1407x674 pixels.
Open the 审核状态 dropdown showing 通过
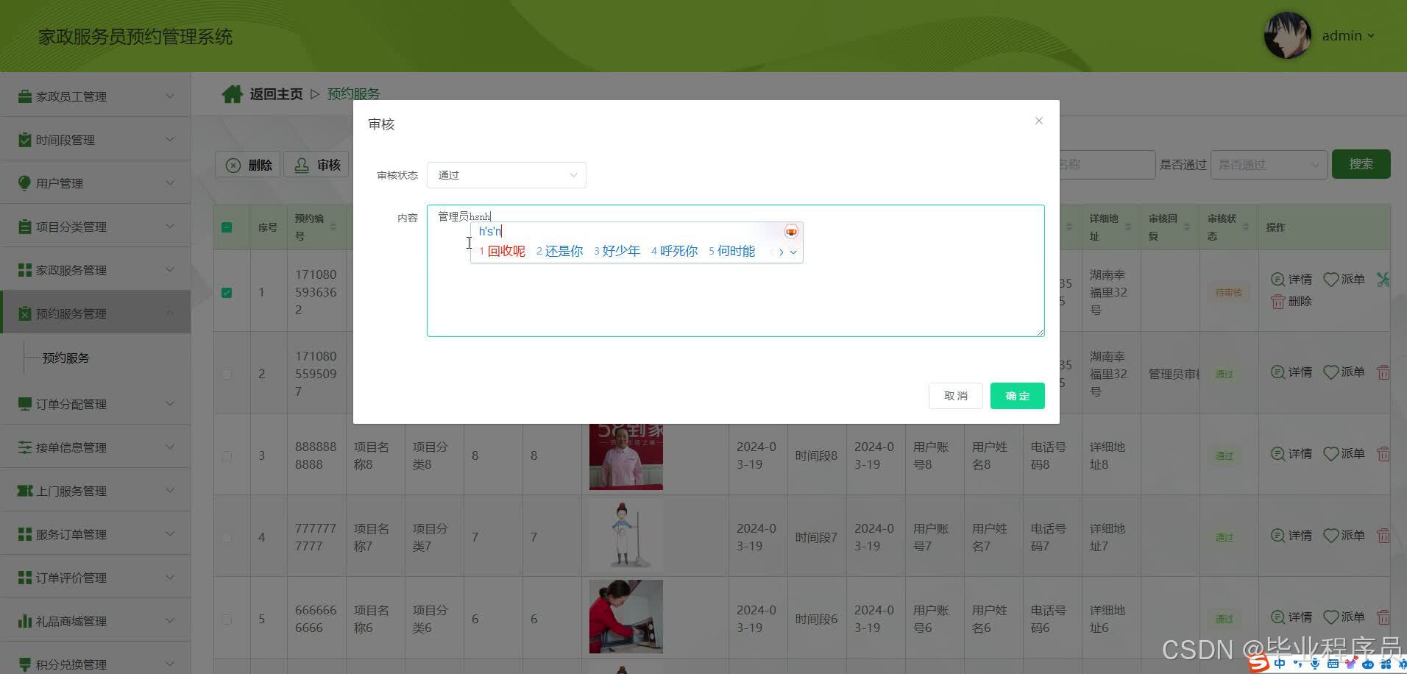506,175
